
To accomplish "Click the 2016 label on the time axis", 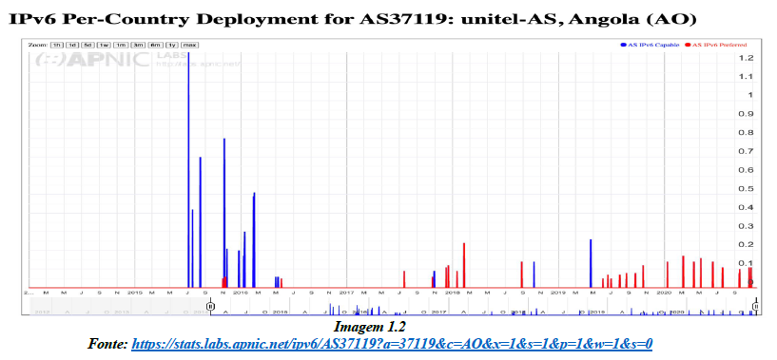I will [241, 293].
